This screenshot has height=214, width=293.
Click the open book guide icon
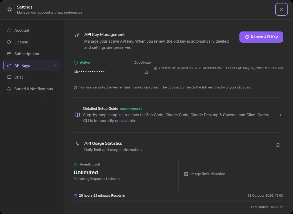[x=77, y=115]
